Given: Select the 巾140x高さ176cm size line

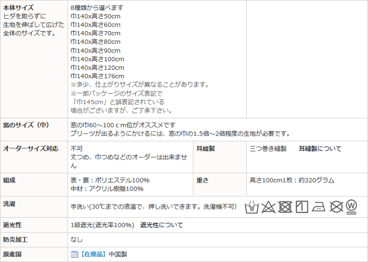Looking at the screenshot, I should coord(97,76).
